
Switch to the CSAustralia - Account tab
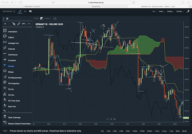(32, 6)
